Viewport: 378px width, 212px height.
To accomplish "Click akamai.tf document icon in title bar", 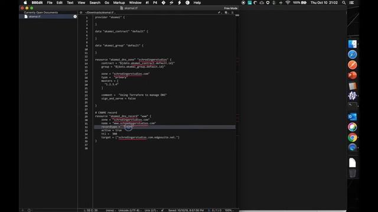I will [x=122, y=8].
